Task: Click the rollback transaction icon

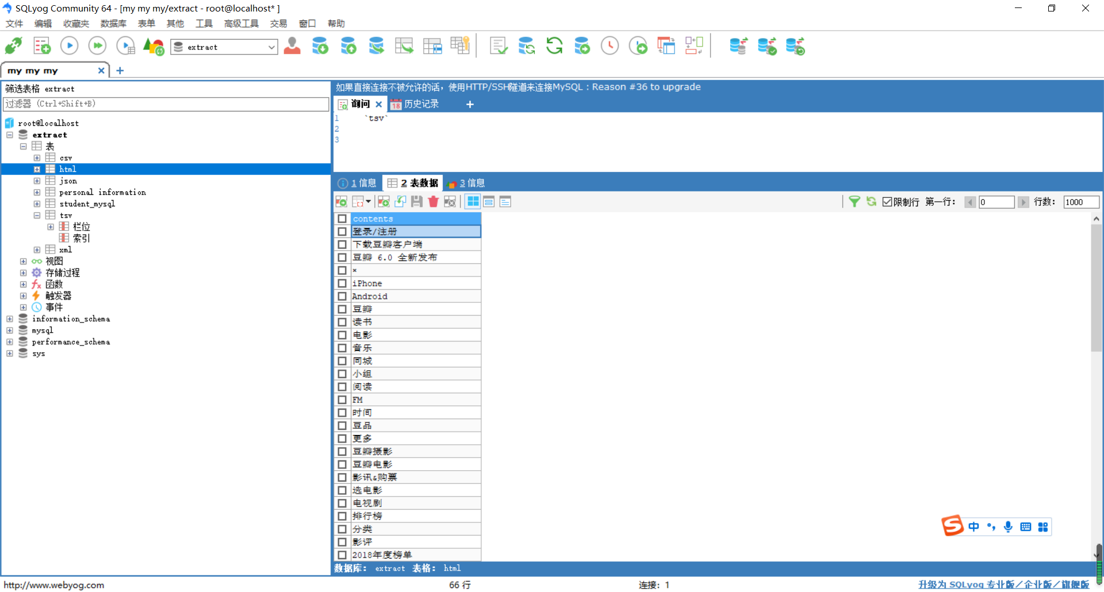Action: [x=795, y=45]
